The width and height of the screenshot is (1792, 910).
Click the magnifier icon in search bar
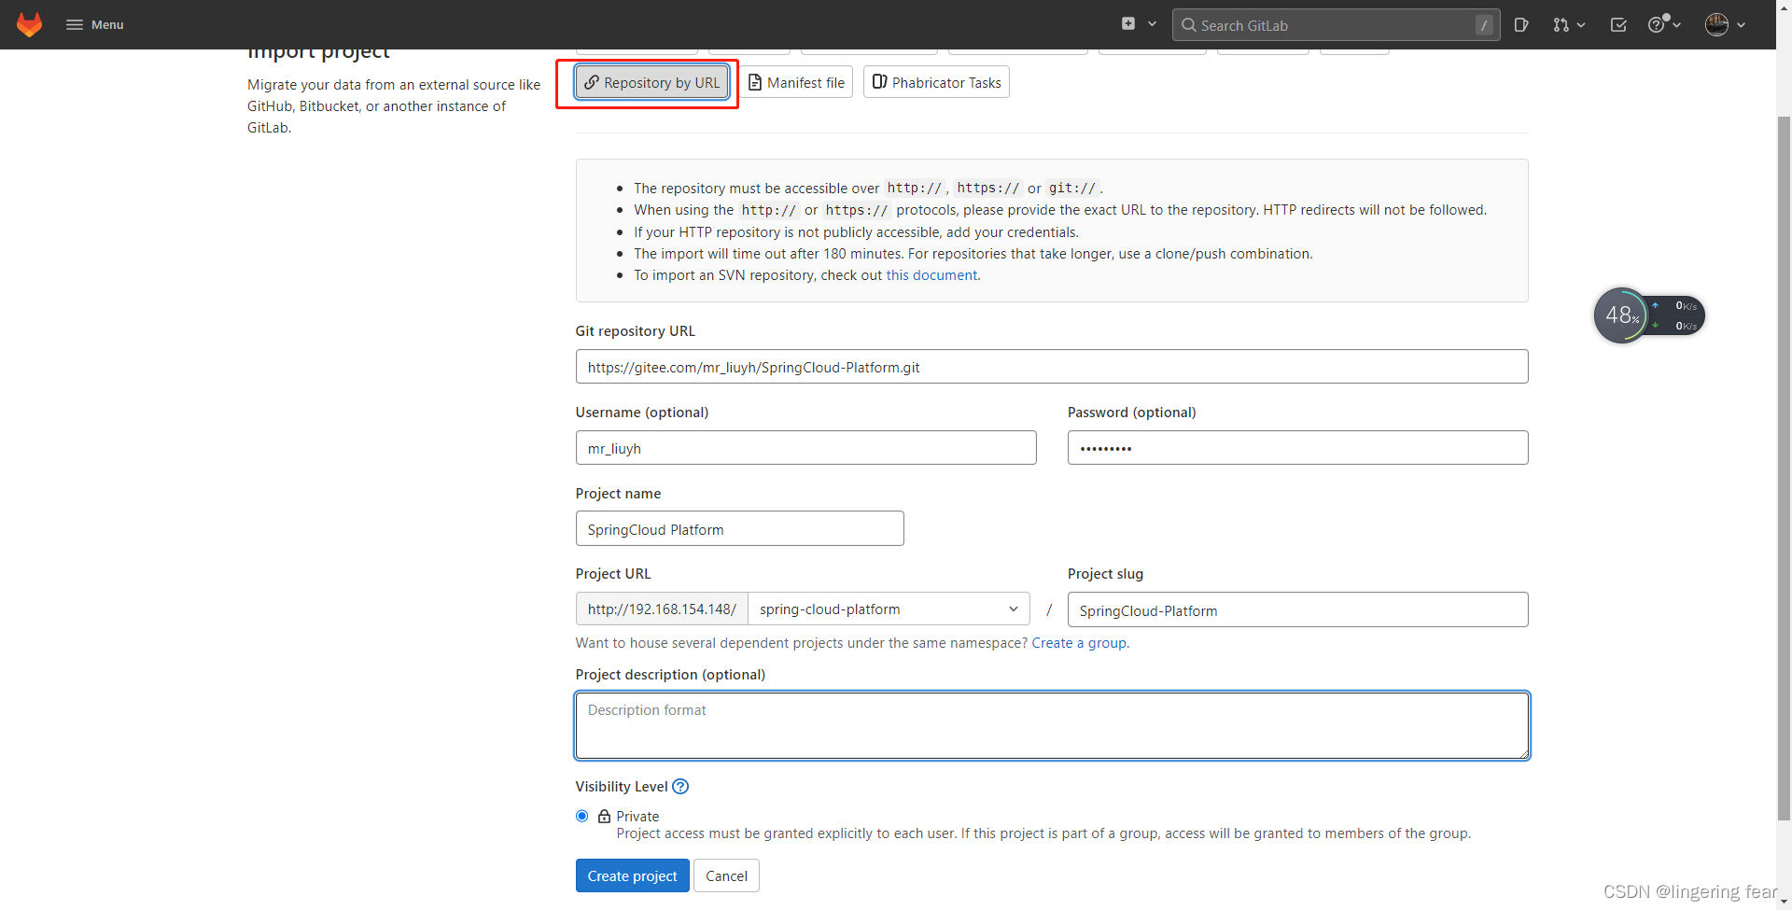coord(1188,25)
